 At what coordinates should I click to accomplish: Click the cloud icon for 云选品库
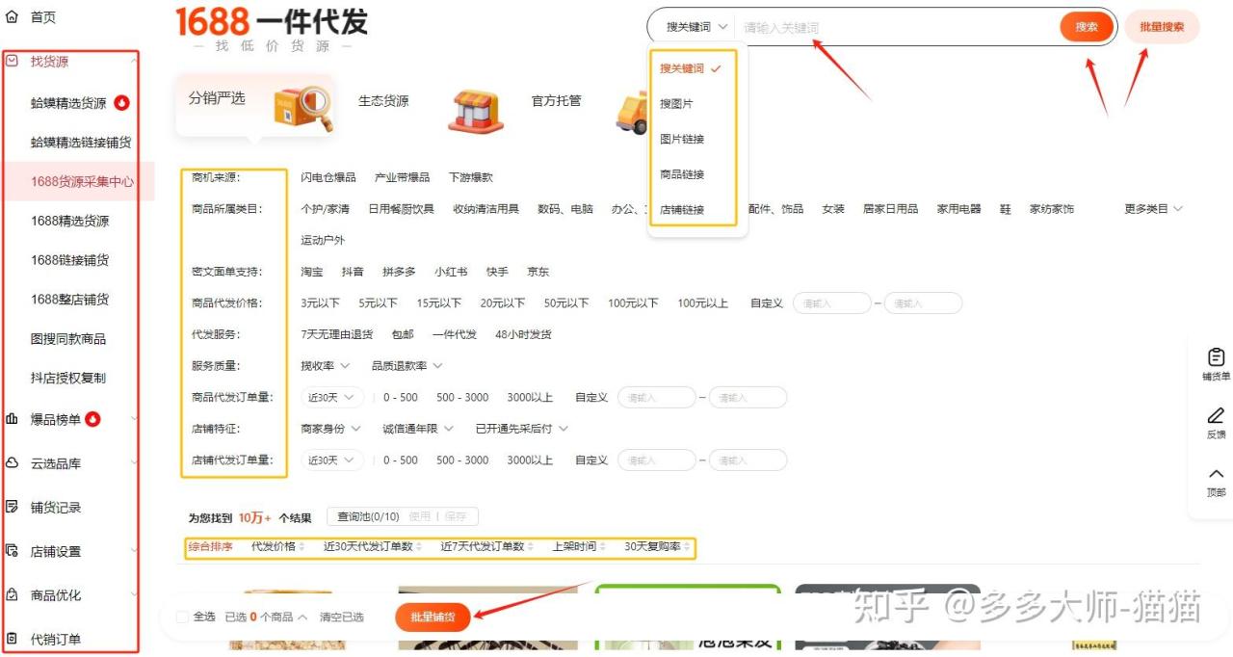click(x=12, y=463)
